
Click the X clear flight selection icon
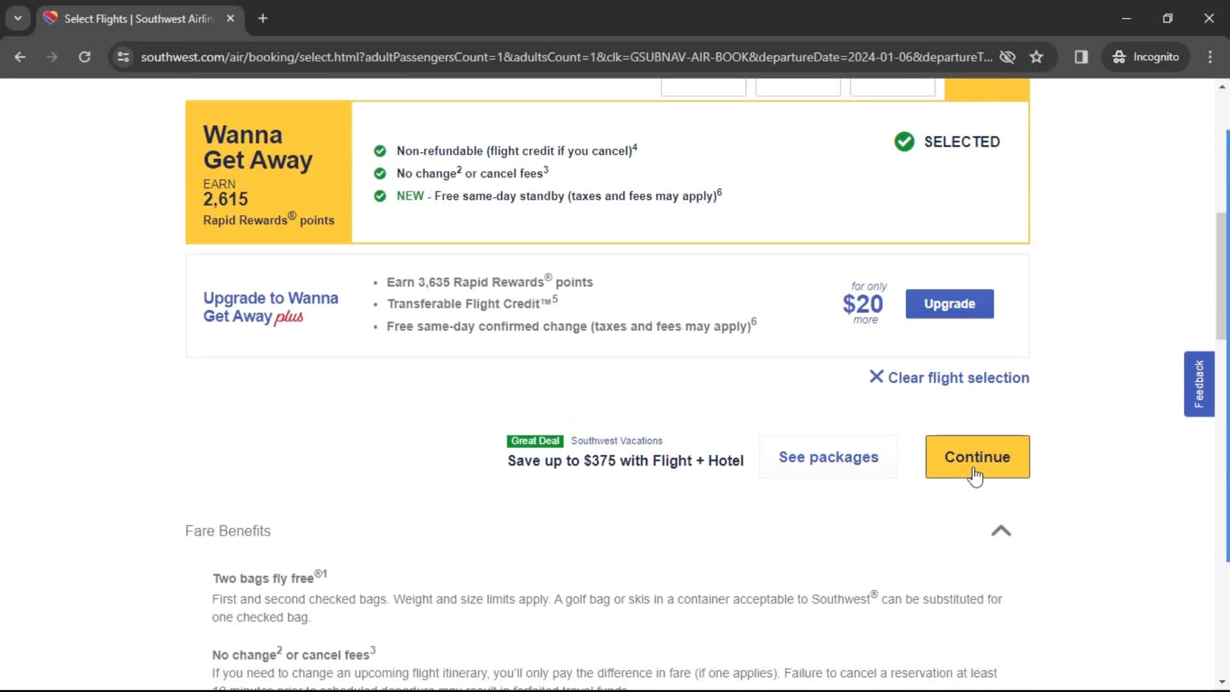[877, 377]
